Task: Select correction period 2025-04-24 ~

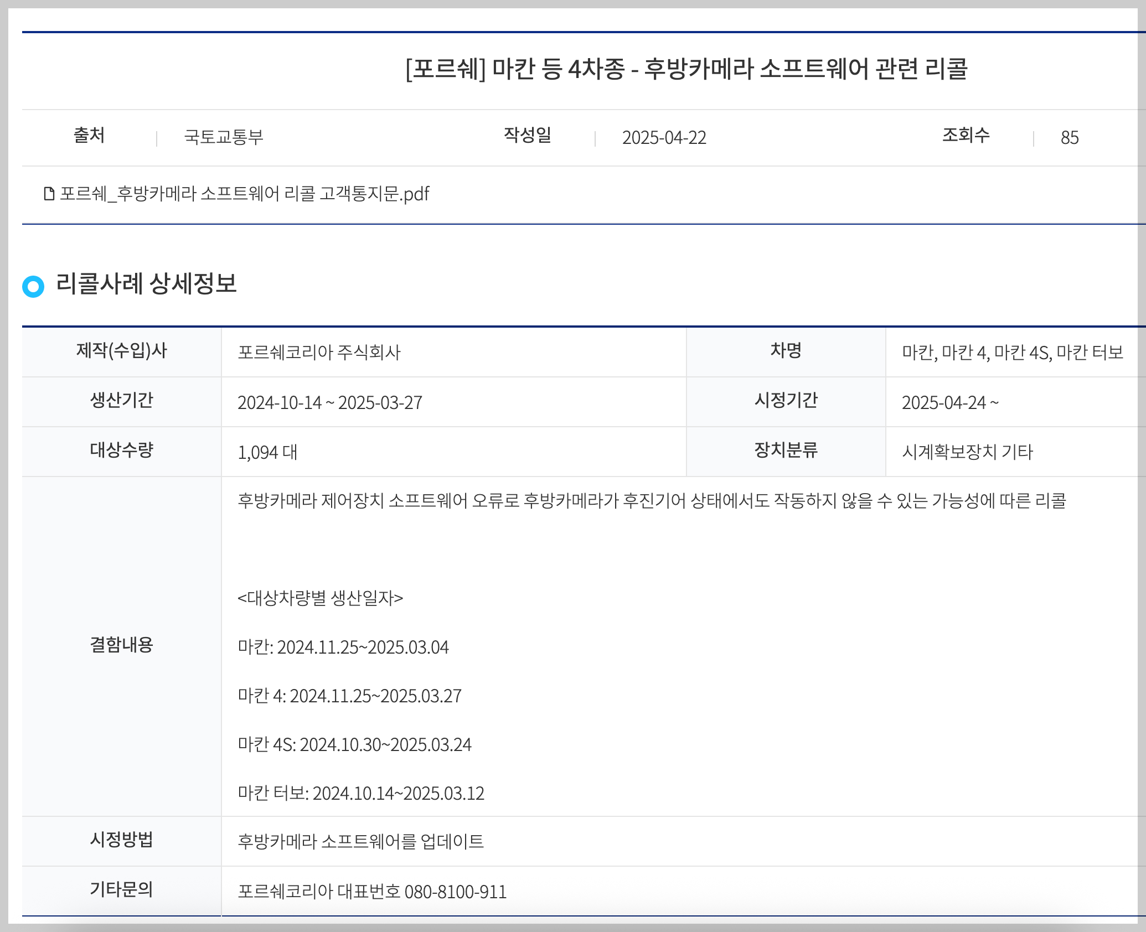Action: 951,402
